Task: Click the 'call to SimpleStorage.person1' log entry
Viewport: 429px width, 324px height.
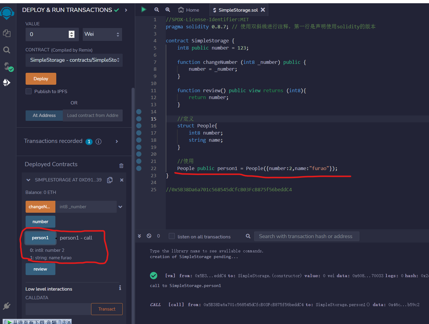Action: [x=185, y=286]
